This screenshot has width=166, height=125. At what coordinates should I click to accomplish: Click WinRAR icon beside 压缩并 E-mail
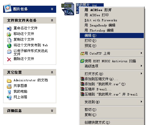pos(82,89)
